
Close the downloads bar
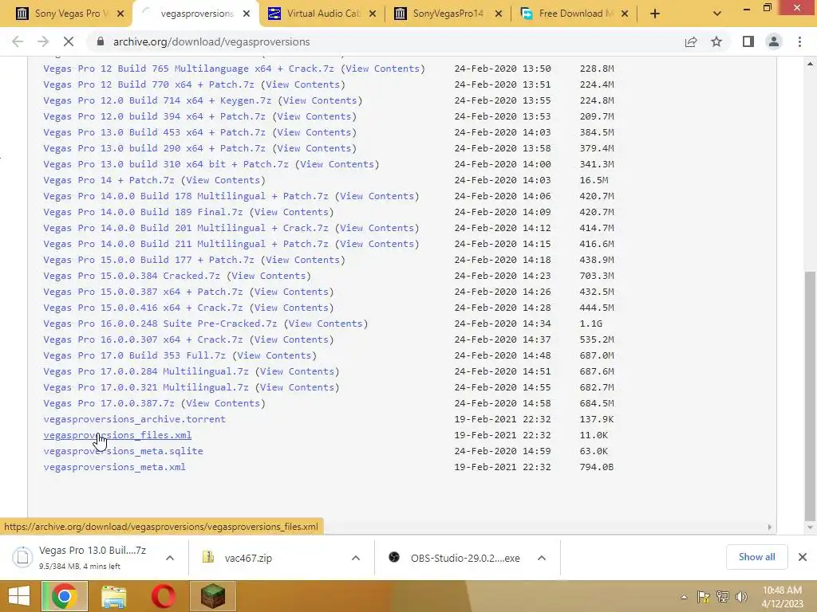point(803,557)
